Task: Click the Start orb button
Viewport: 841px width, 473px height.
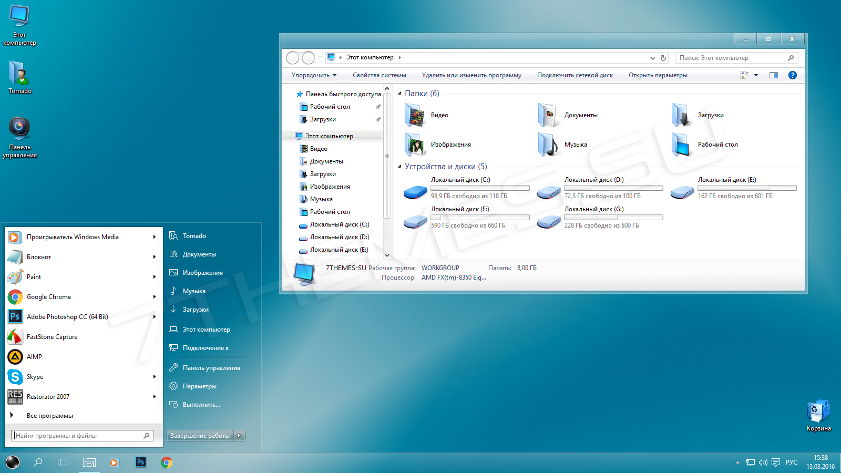Action: pyautogui.click(x=13, y=462)
